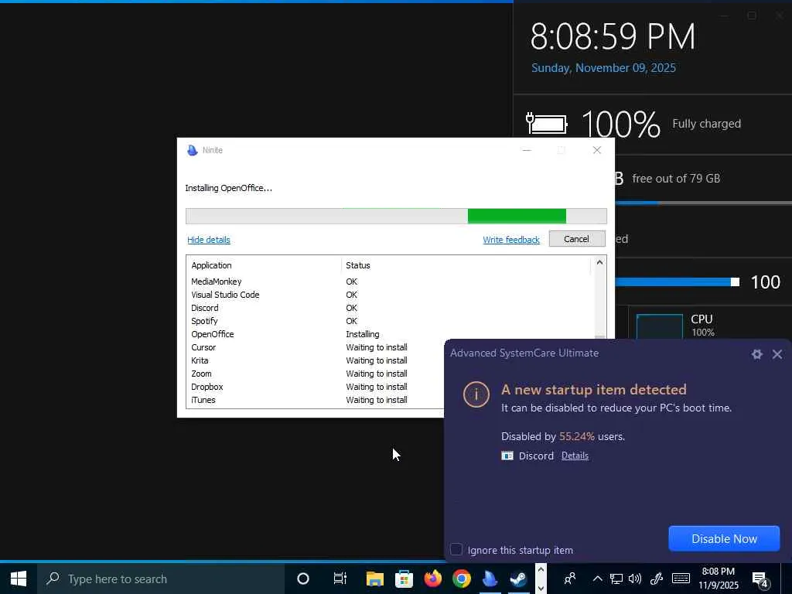Open the touch keyboard tray icon
The height and width of the screenshot is (594, 792).
tap(681, 579)
